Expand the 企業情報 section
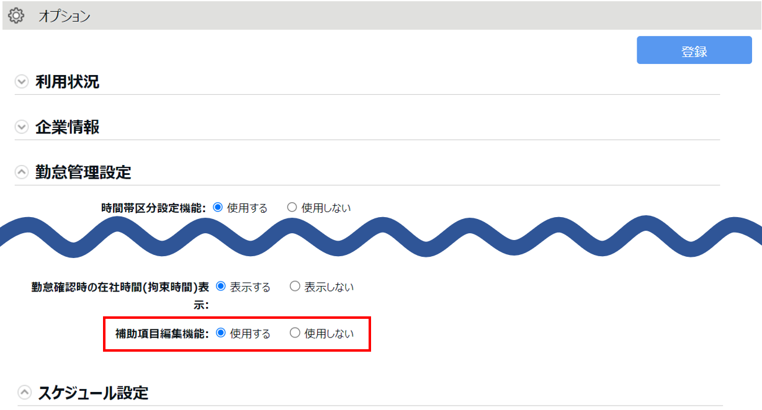The height and width of the screenshot is (410, 762). point(22,127)
